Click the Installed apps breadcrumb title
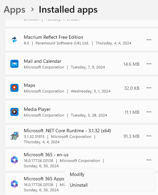The width and height of the screenshot is (158, 195). coord(68,9)
